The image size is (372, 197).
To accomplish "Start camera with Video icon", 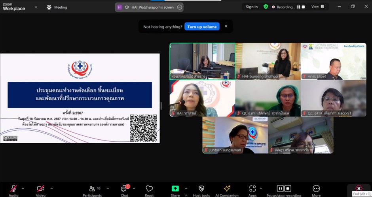I will click(41, 189).
